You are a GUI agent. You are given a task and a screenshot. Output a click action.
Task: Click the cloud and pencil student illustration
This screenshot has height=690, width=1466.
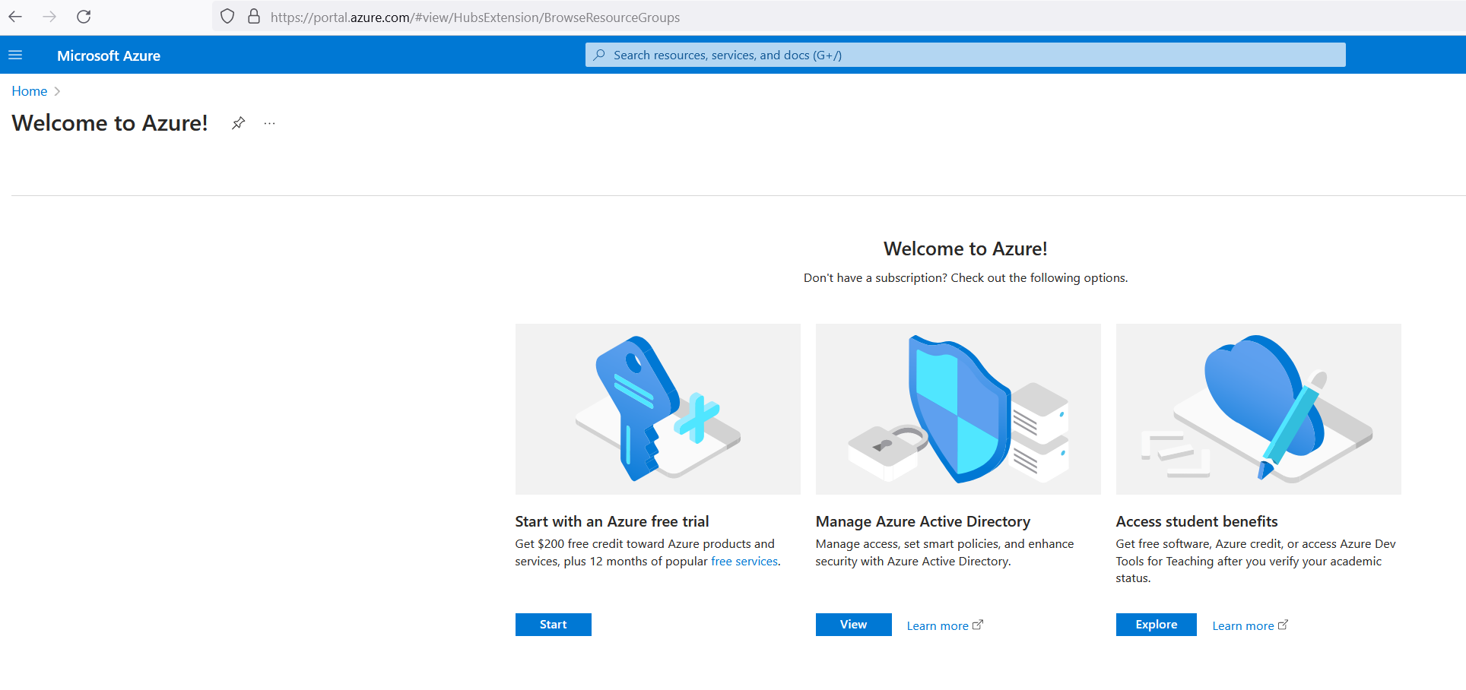click(x=1258, y=410)
